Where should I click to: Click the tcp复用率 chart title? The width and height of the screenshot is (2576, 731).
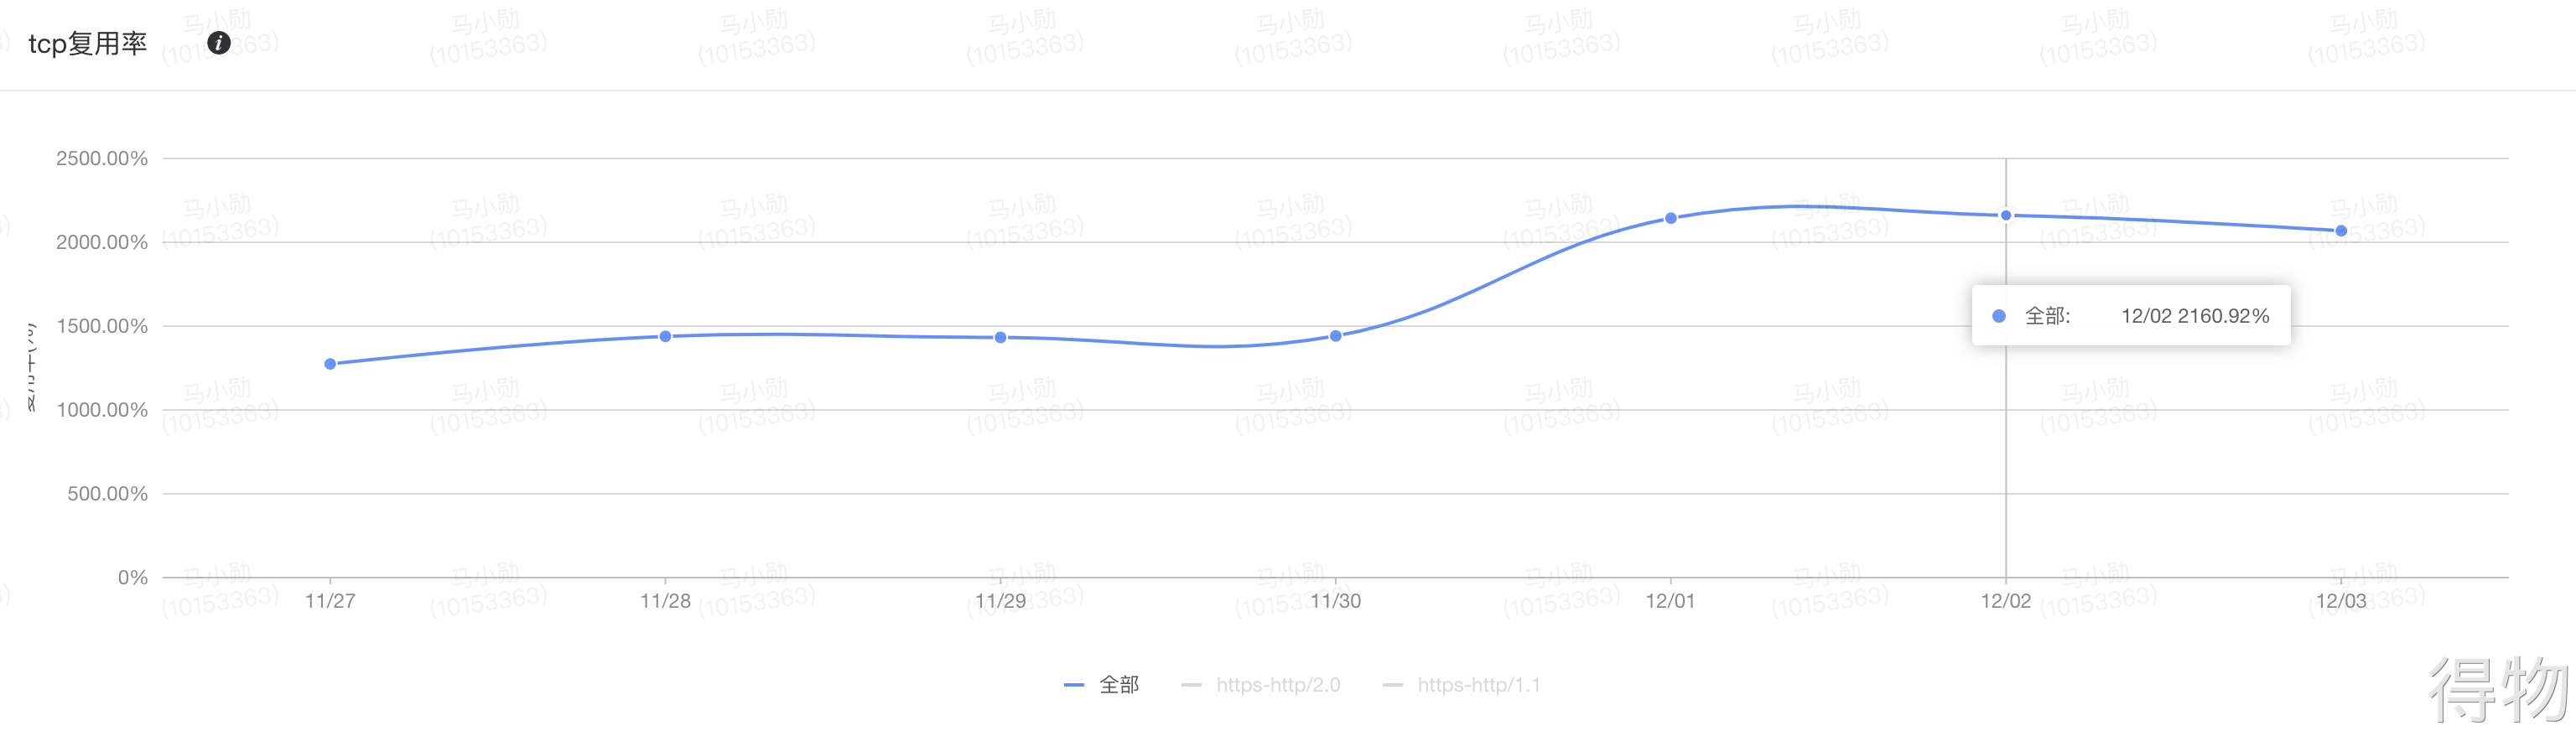[x=88, y=44]
